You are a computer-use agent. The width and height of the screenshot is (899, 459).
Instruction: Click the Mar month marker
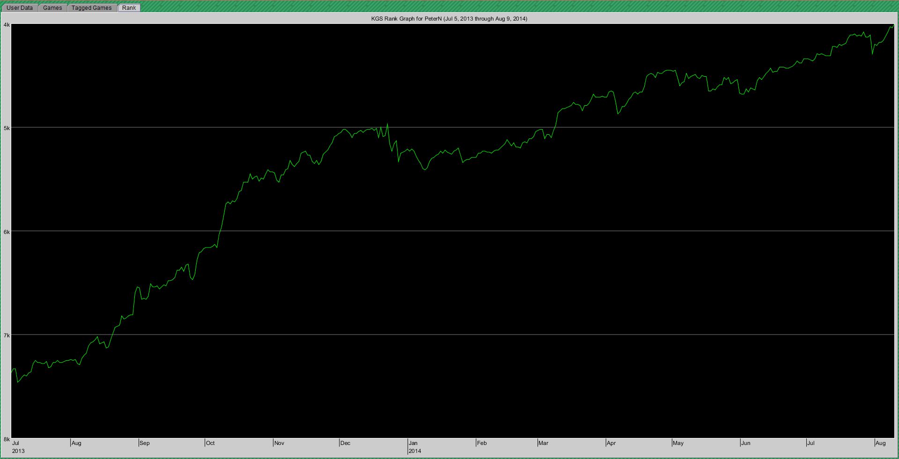coord(543,443)
